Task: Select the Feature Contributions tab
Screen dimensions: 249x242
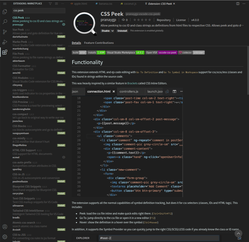Action: pos(99,43)
